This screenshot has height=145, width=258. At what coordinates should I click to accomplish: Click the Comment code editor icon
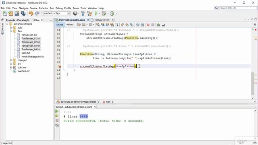158,25
